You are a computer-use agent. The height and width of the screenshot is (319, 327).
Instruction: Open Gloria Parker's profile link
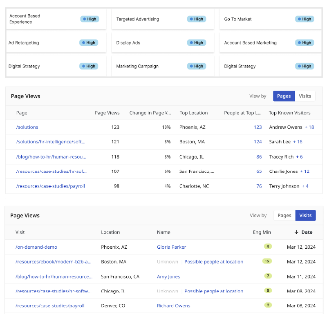[172, 247]
